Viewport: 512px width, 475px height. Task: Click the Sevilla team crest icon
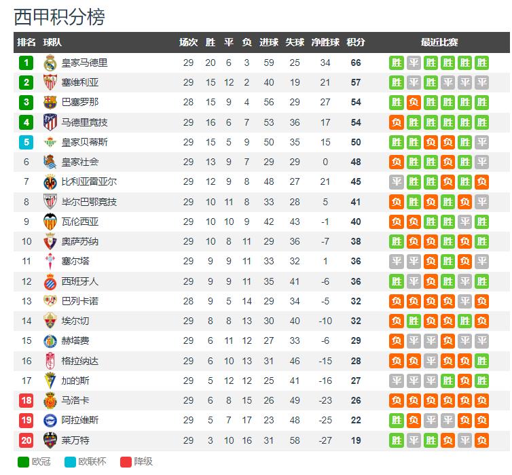pyautogui.click(x=49, y=83)
